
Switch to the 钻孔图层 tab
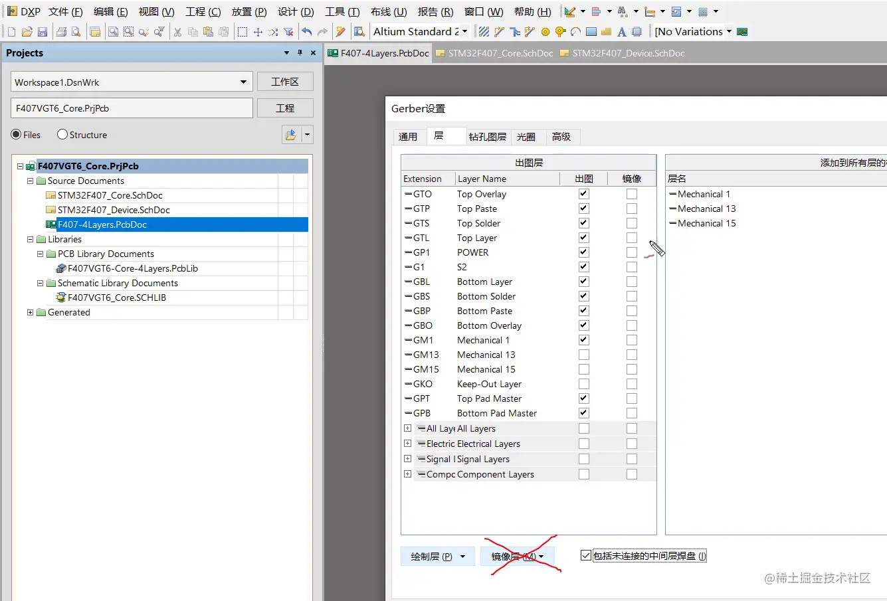tap(488, 137)
